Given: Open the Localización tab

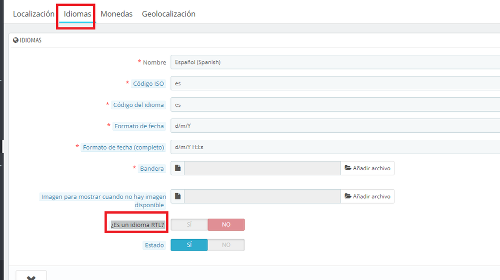Looking at the screenshot, I should click(33, 14).
